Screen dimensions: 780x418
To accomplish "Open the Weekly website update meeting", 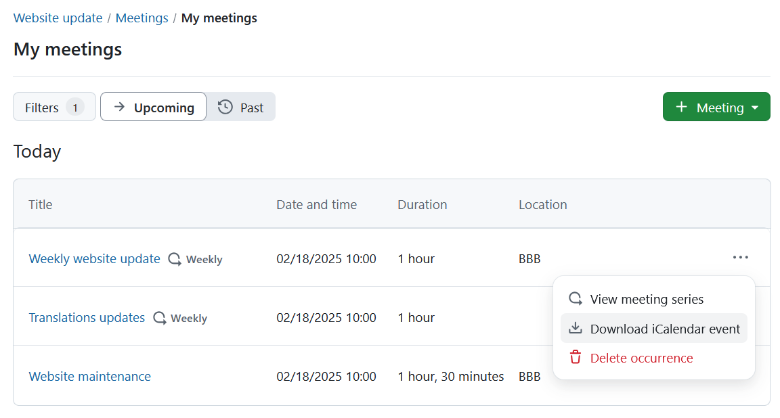I will click(x=94, y=258).
